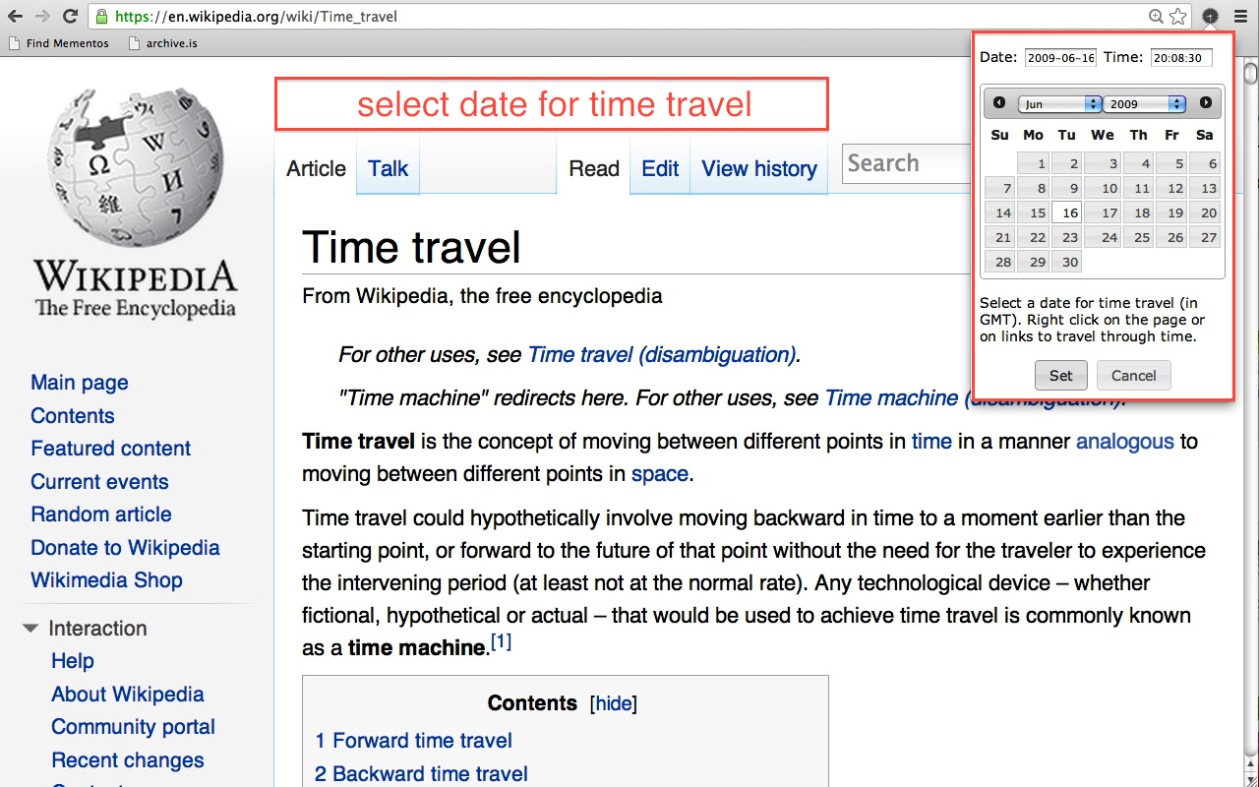Click the browser back arrow
Image resolution: width=1259 pixels, height=787 pixels.
coord(16,16)
